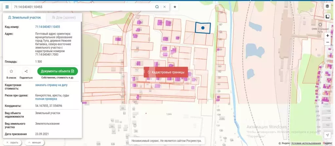Viewport: 335px width, 146px height.
Task: Click map label 124А
Action: 169,114
